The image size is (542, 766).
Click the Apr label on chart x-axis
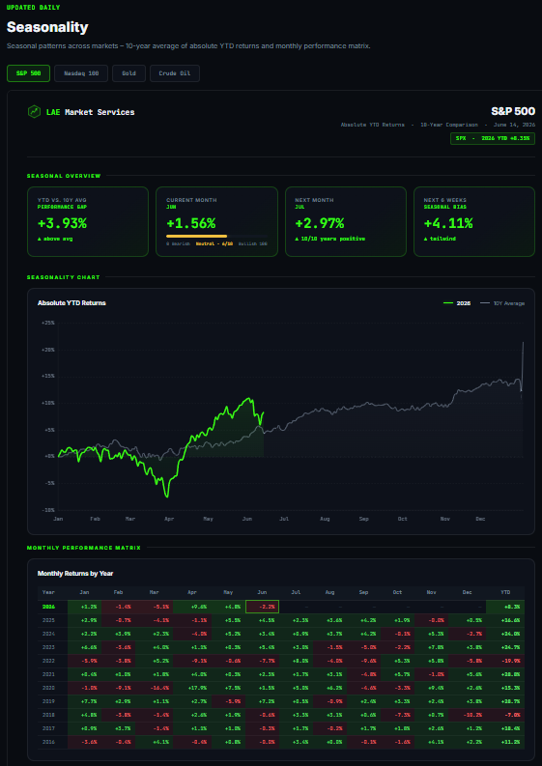[x=169, y=519]
